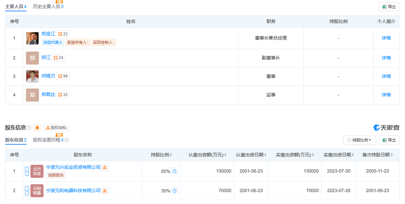
Task: Switch to 历史主要人员 tab
Action: coord(48,6)
